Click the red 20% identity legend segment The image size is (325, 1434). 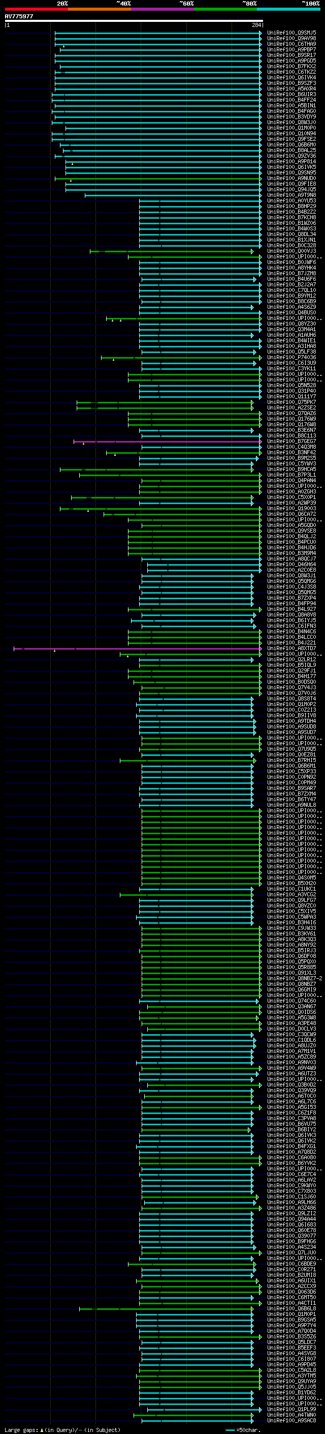[36, 9]
